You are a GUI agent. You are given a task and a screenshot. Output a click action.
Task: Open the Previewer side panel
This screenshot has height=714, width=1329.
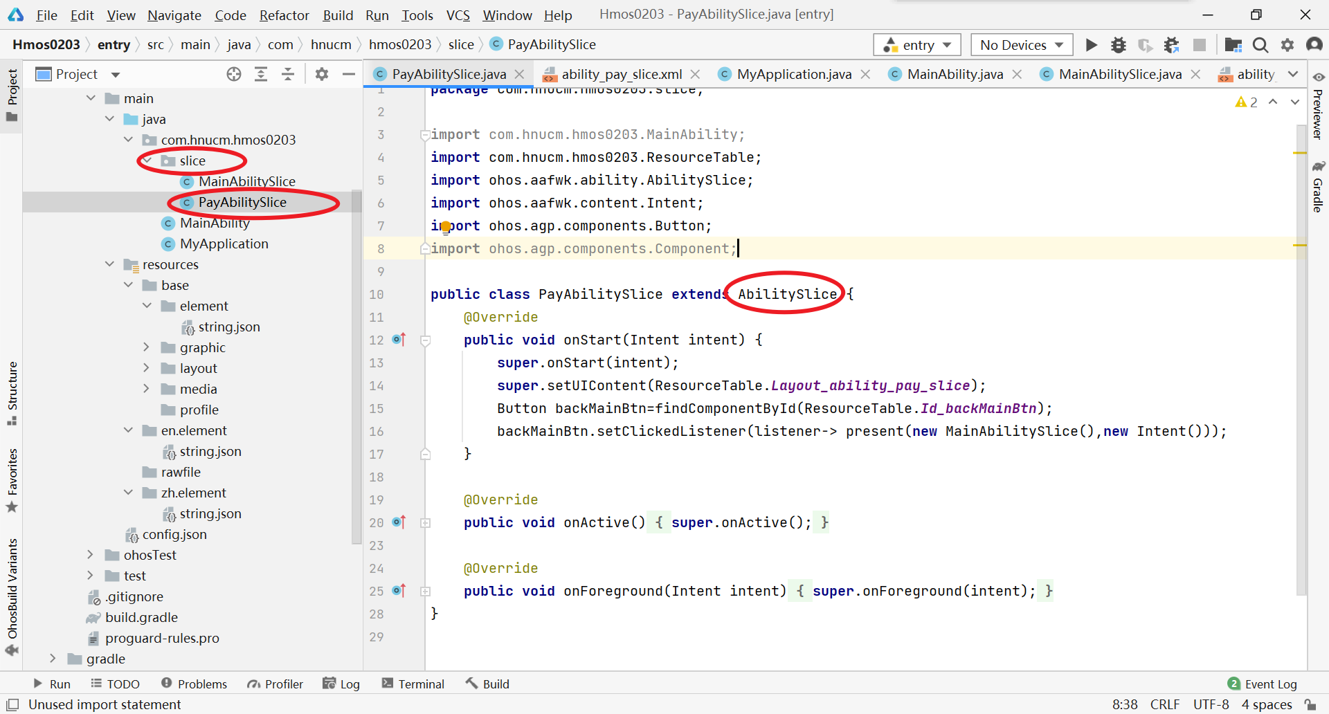click(x=1319, y=105)
